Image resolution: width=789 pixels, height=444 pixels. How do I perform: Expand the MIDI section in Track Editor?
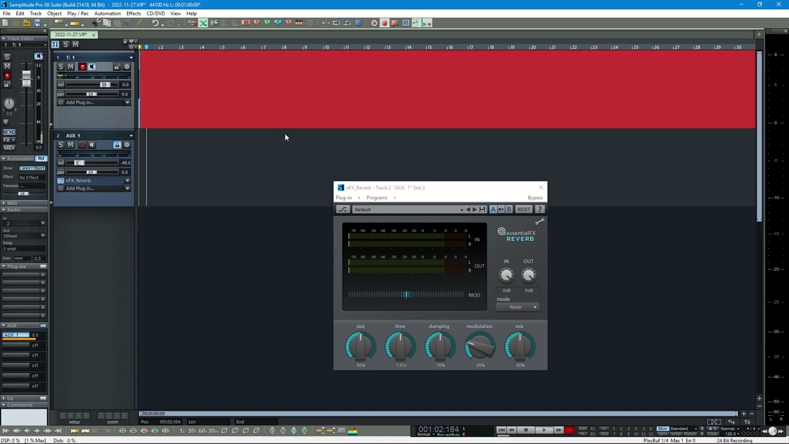tap(4, 203)
